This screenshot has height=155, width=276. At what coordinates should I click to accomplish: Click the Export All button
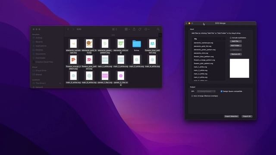[x=247, y=116]
